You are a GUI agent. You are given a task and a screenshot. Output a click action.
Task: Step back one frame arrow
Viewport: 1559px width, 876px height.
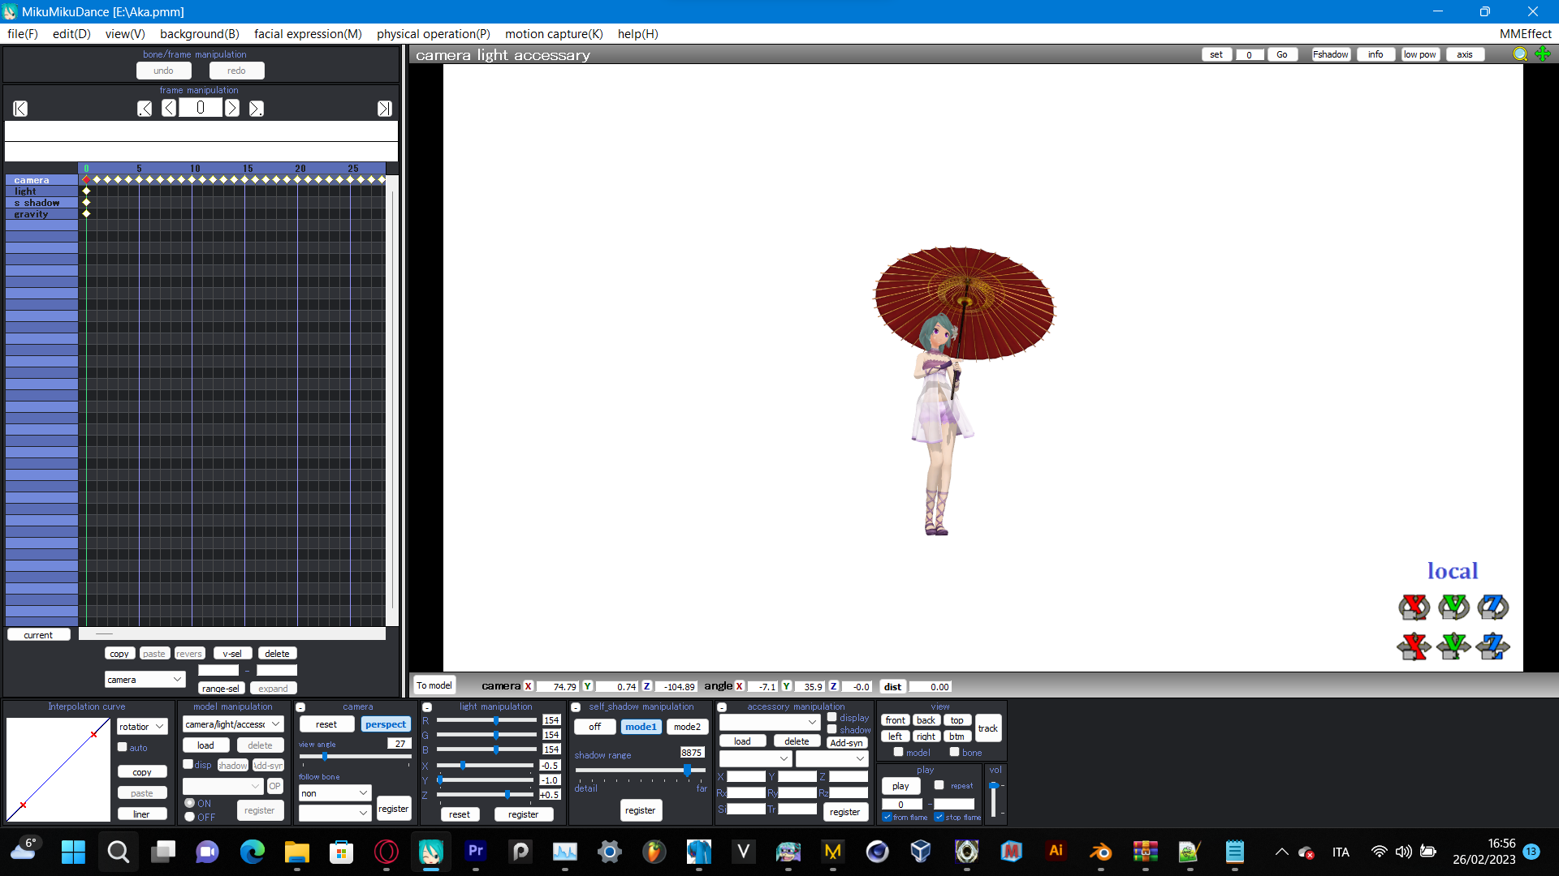169,109
